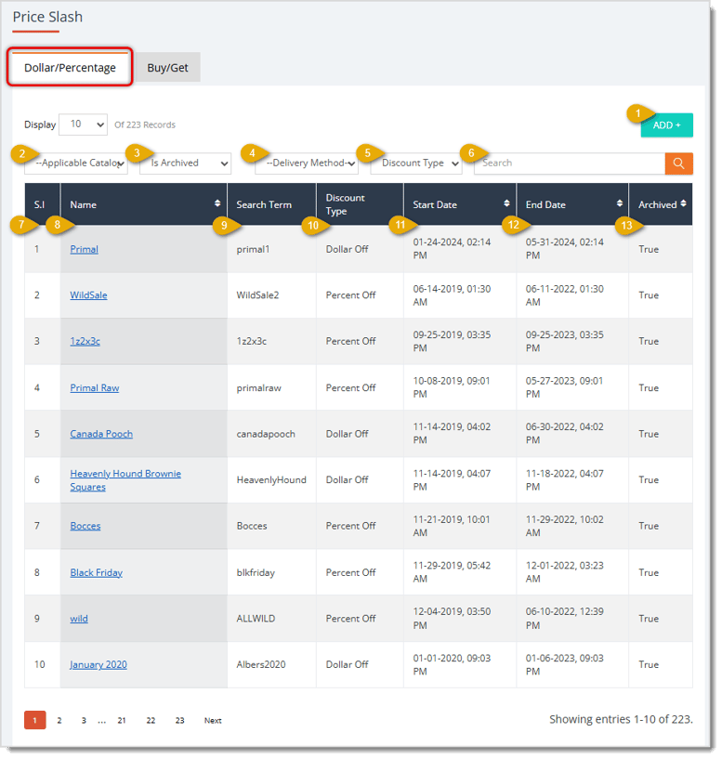Click the orange search magnifier button

tap(679, 164)
